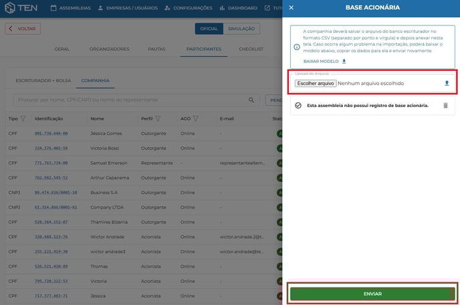Image resolution: width=460 pixels, height=305 pixels.
Task: Open CNPJ link 61.314.866/0001-61
Action: point(55,207)
